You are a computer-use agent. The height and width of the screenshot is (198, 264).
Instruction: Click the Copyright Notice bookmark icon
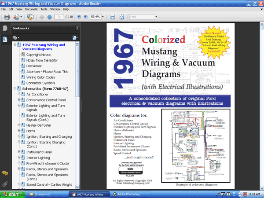(23, 55)
